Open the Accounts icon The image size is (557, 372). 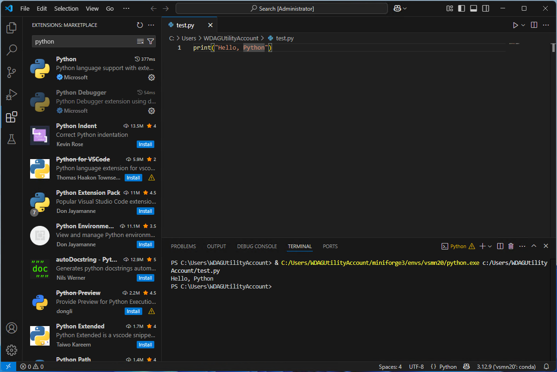[12, 328]
